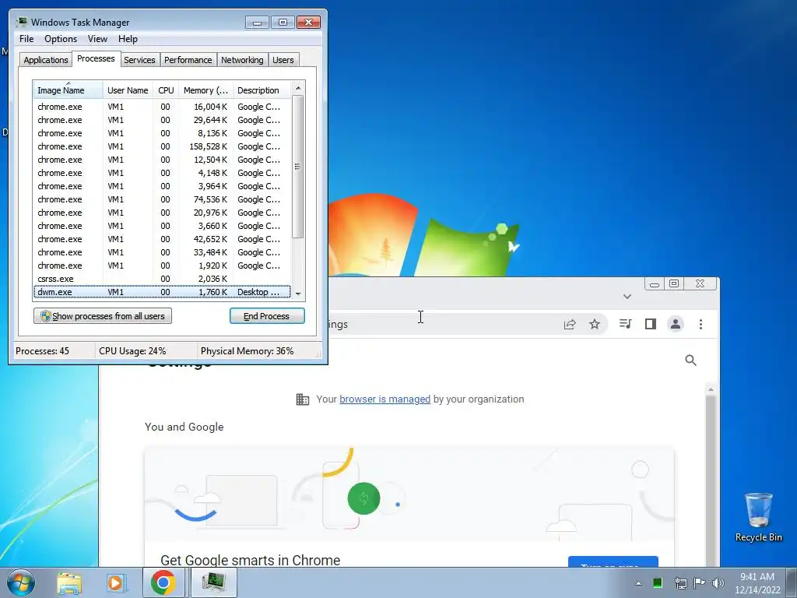
Task: Click the process list scrollbar thumb
Action: (298, 167)
